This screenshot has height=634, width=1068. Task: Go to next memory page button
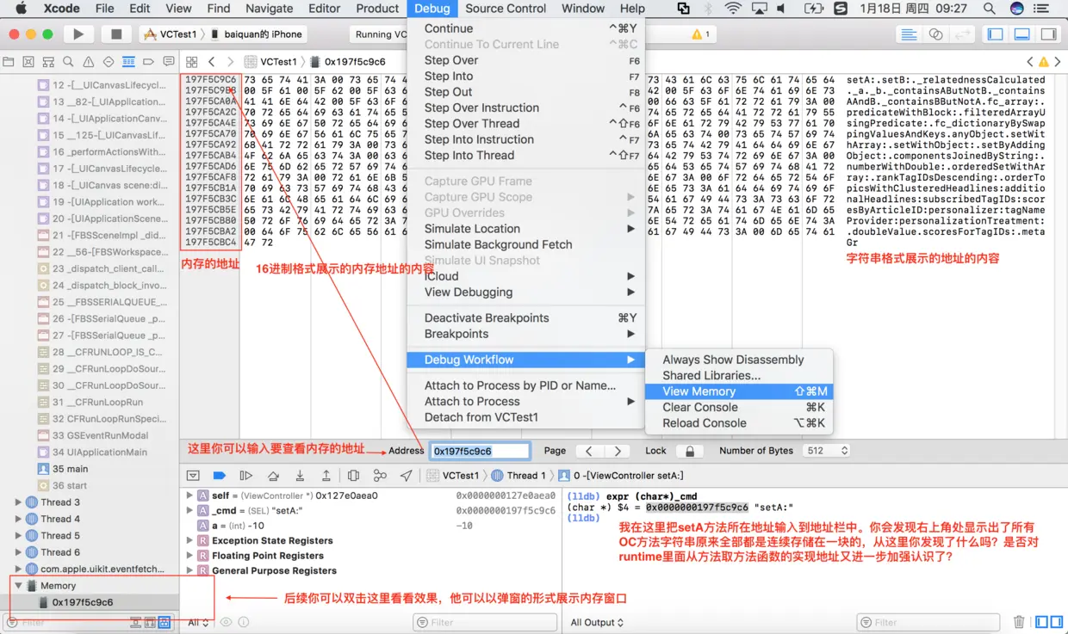point(617,451)
